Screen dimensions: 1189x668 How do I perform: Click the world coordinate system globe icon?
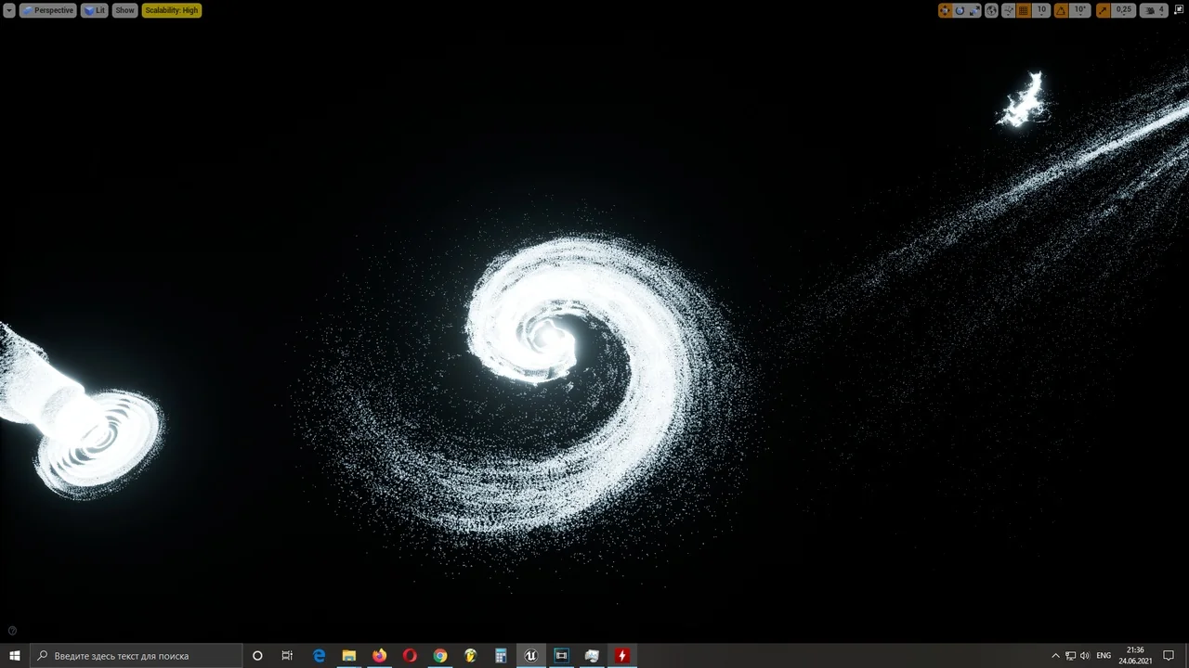(991, 10)
